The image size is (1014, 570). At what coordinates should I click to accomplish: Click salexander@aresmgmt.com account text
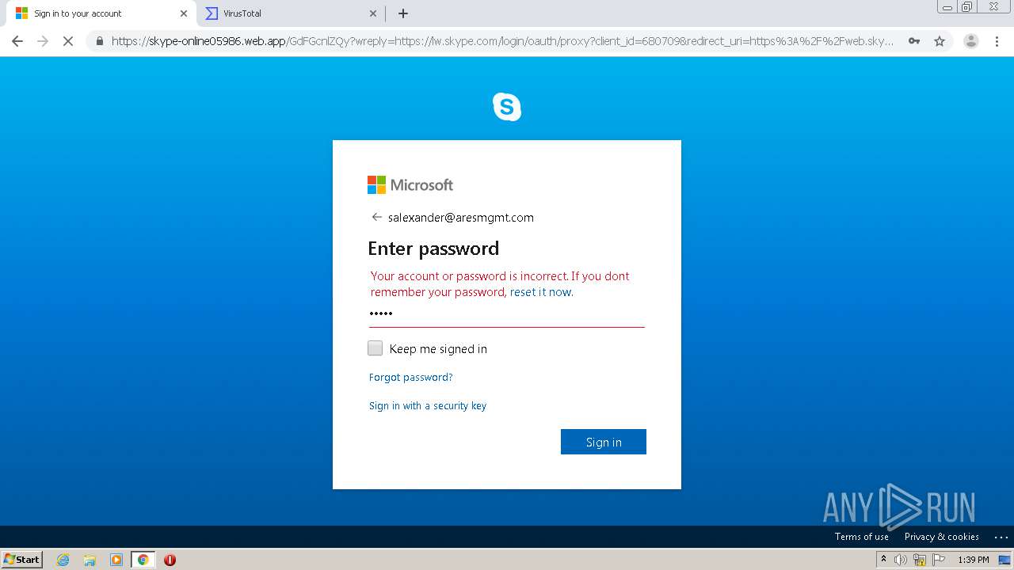click(461, 218)
